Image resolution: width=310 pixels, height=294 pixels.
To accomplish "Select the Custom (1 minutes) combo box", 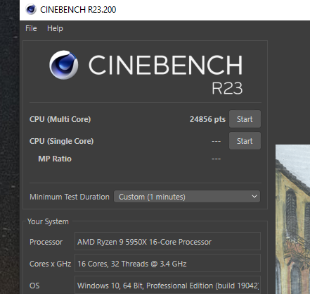I will click(x=187, y=197).
